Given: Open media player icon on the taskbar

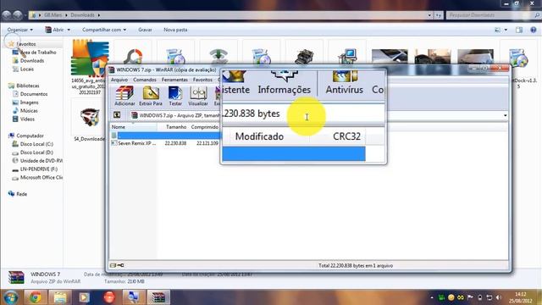Looking at the screenshot, I should [x=85, y=297].
